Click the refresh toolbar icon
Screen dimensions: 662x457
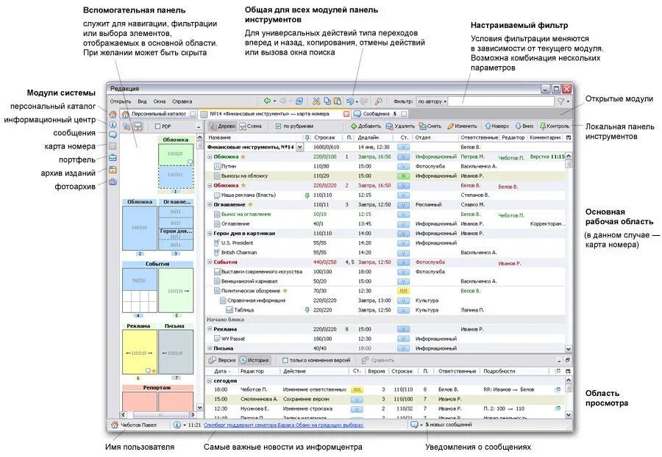[x=299, y=101]
